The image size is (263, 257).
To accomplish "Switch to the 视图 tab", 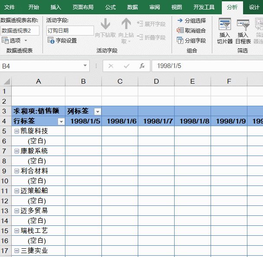I will point(177,7).
